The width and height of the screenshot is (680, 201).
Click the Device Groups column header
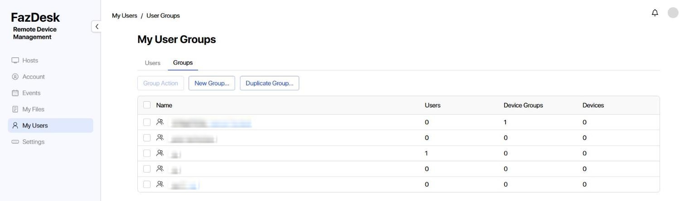tap(523, 105)
